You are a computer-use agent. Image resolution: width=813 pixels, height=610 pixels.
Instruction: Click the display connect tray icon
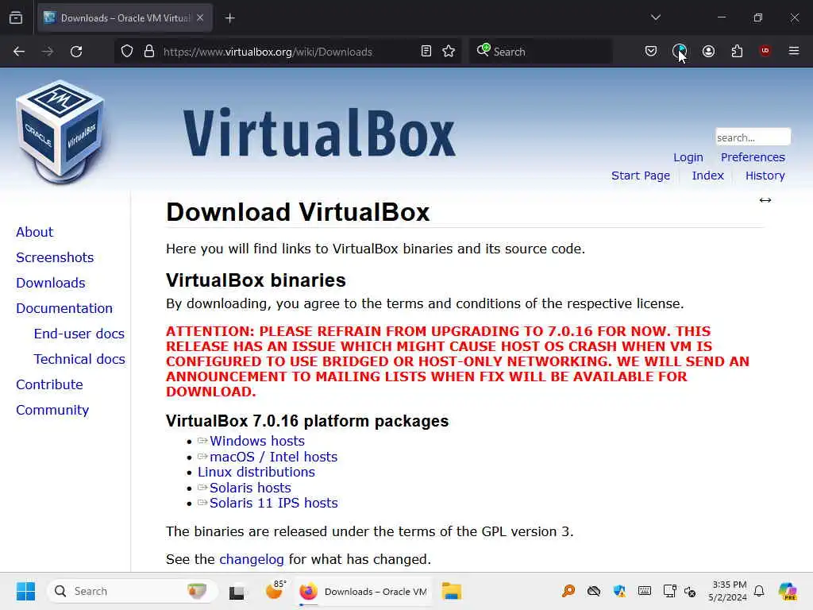[x=669, y=591]
